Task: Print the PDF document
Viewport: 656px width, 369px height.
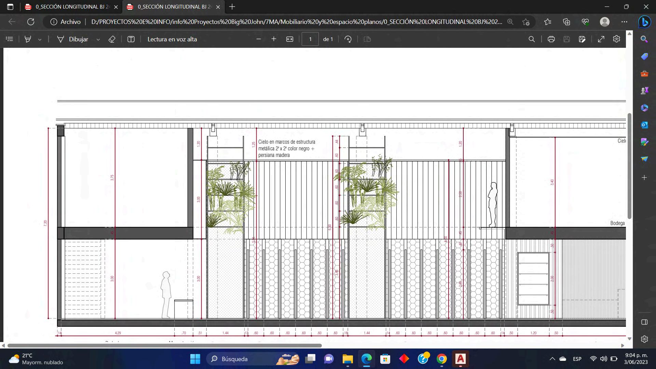Action: pyautogui.click(x=551, y=39)
